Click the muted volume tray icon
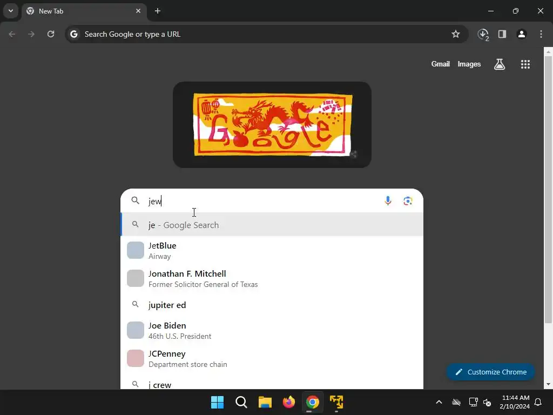Viewport: 553px width, 415px height. (x=487, y=402)
